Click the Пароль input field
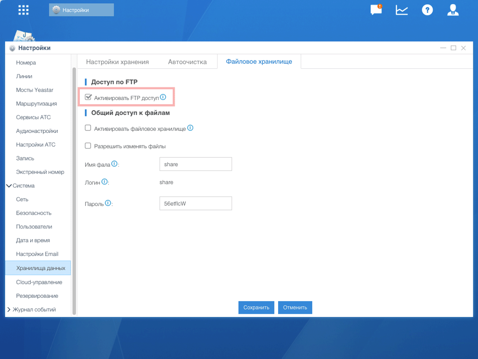This screenshot has width=478, height=359. 196,203
